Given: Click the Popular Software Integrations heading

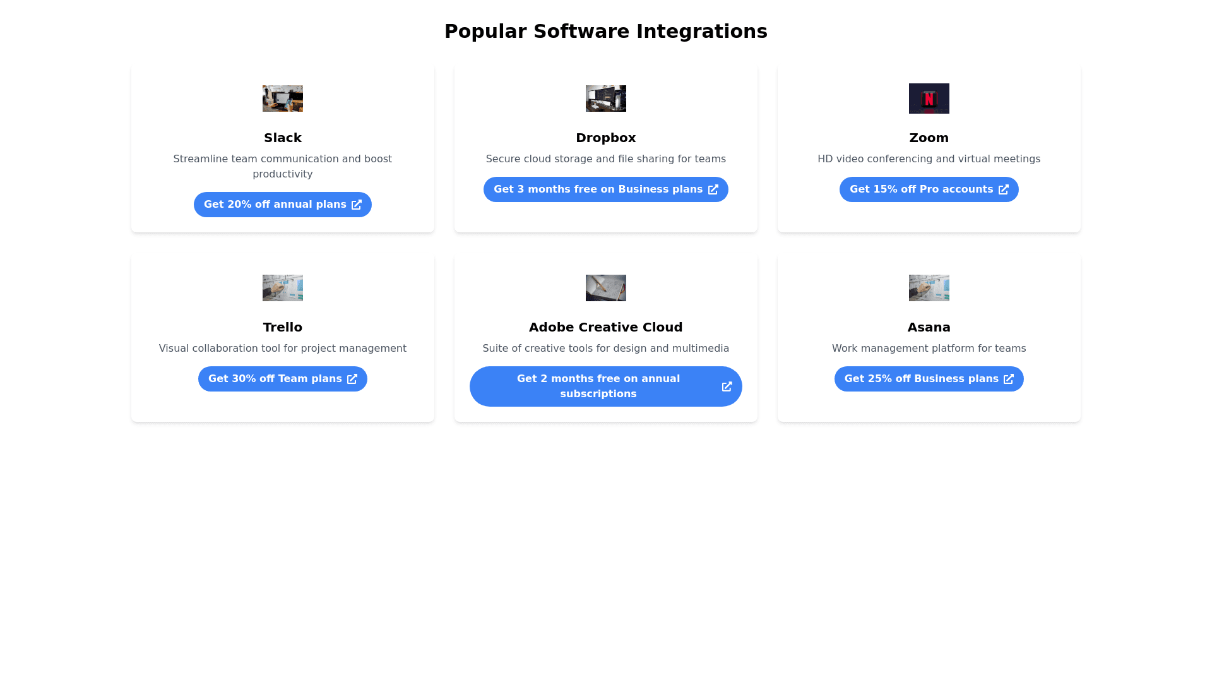Looking at the screenshot, I should coord(606,32).
